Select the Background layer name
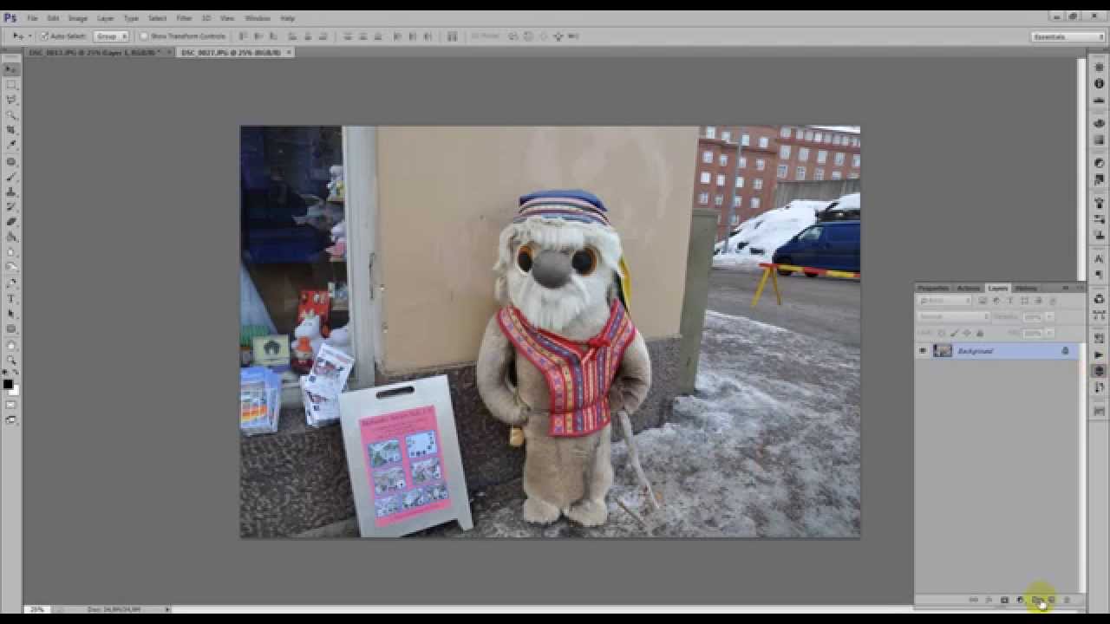 (976, 351)
